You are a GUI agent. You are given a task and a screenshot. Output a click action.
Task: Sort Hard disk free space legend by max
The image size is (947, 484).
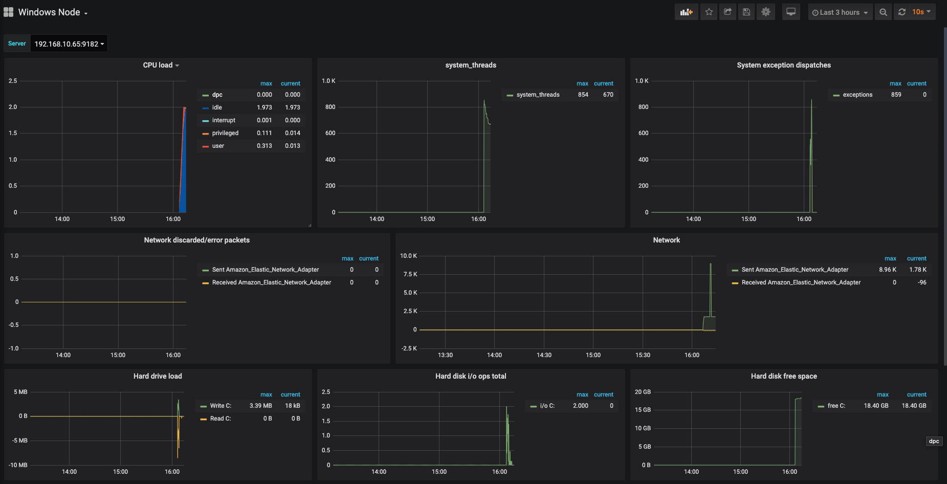[x=883, y=394]
